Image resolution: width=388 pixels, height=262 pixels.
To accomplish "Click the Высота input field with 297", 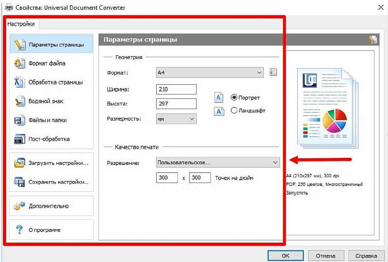I will (x=177, y=104).
